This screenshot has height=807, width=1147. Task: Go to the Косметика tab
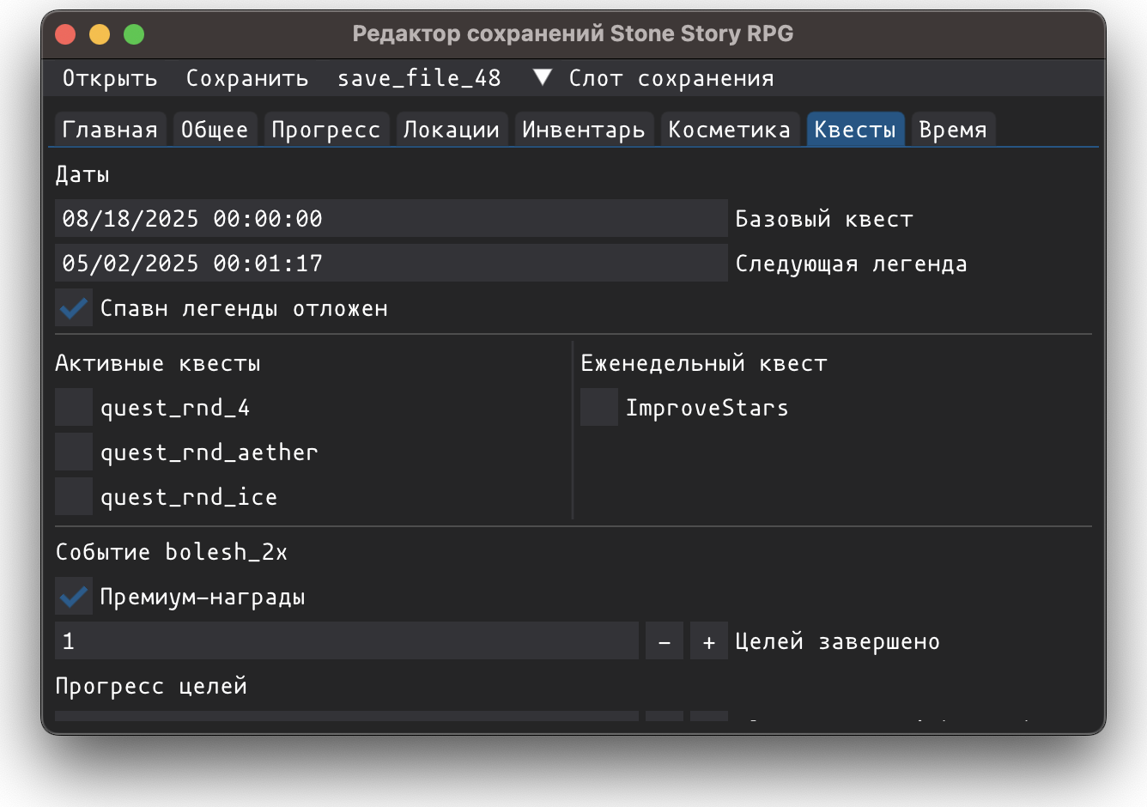[729, 130]
